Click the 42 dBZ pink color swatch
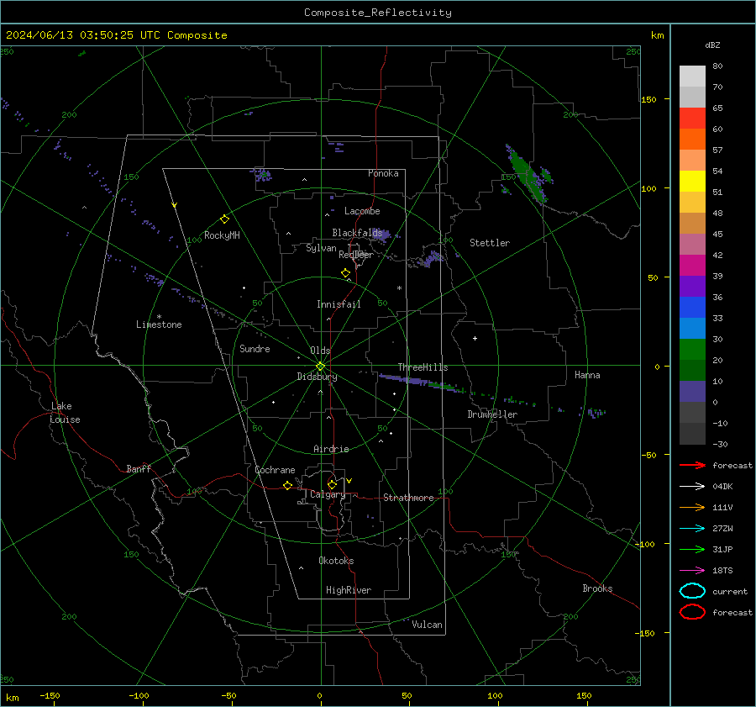This screenshot has width=756, height=707. tap(692, 245)
